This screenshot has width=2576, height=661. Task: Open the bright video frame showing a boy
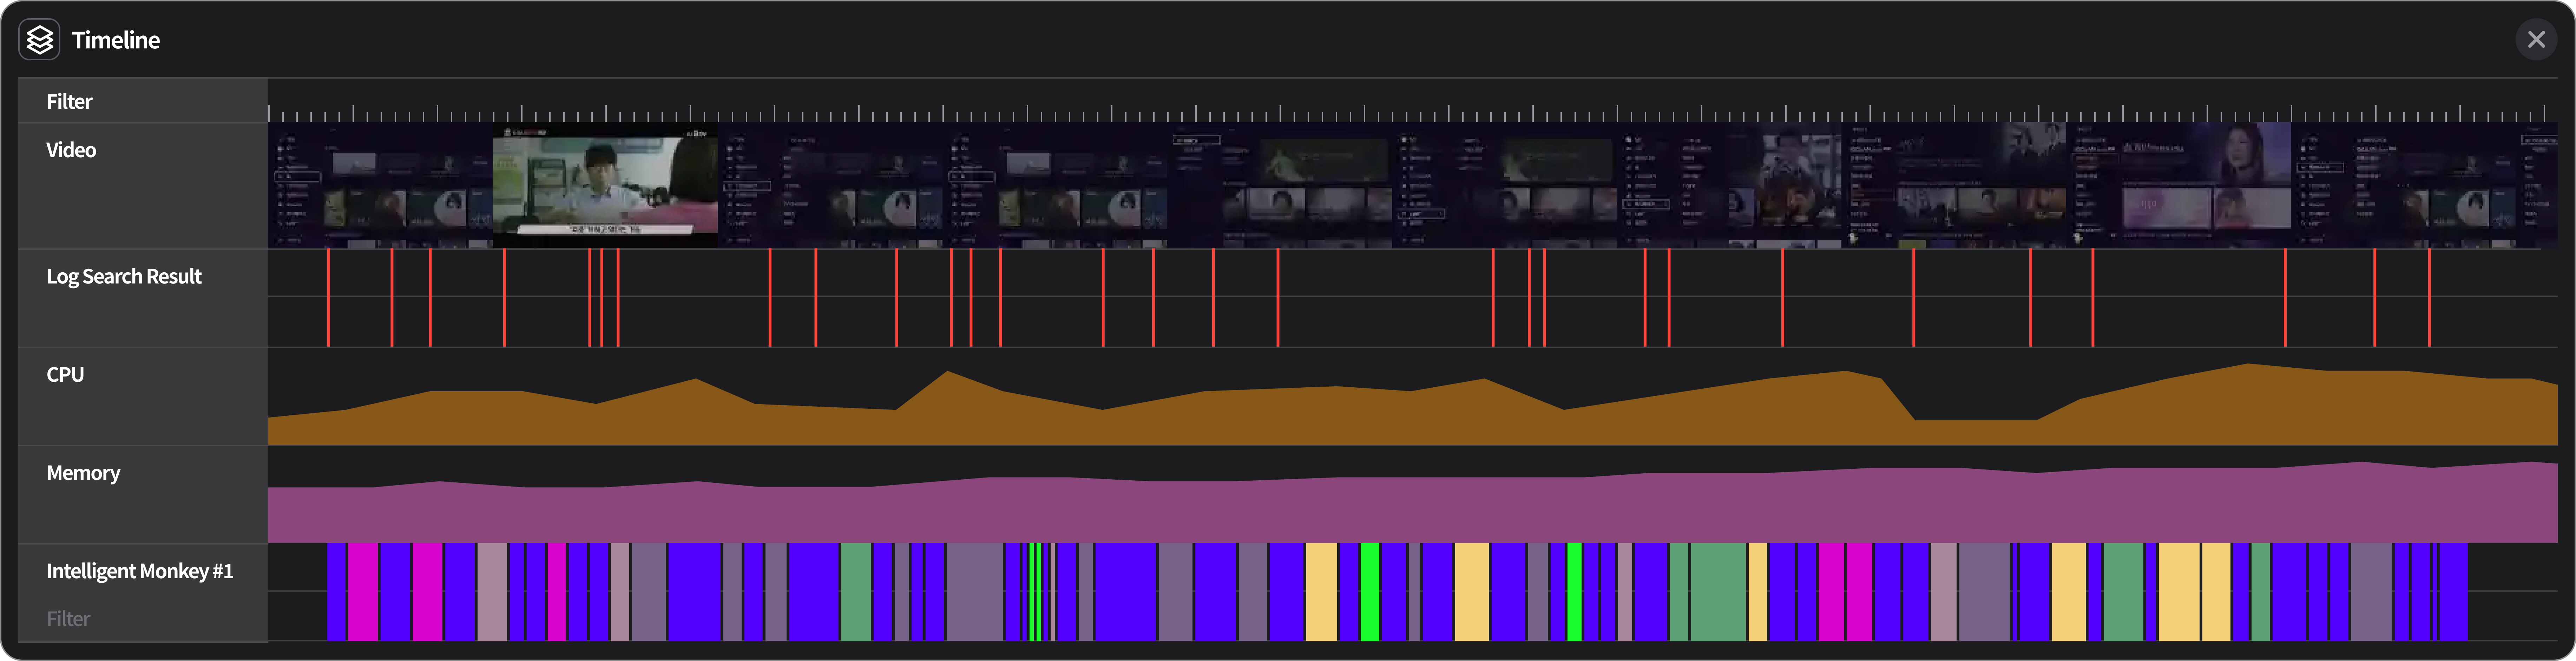pyautogui.click(x=605, y=186)
